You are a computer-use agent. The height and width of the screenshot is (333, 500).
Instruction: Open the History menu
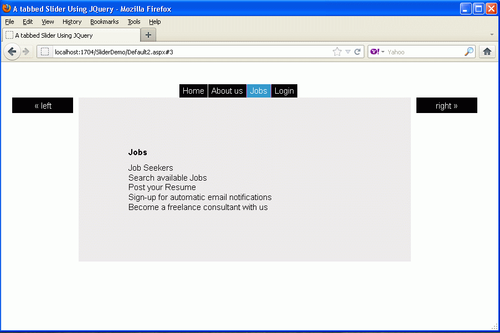point(72,22)
